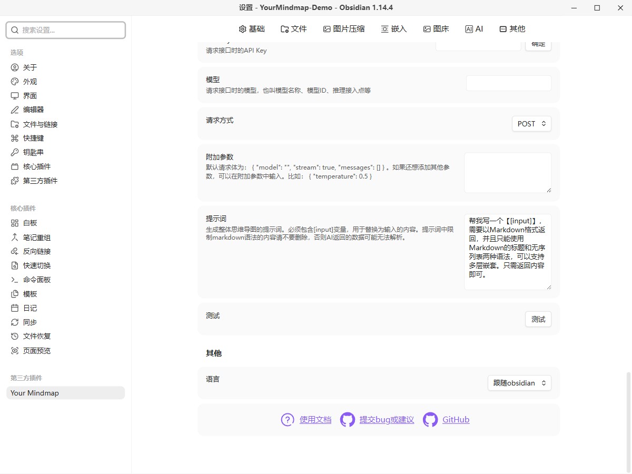Open the 语言 跟随obsidian dropdown
The width and height of the screenshot is (632, 474).
(x=519, y=383)
